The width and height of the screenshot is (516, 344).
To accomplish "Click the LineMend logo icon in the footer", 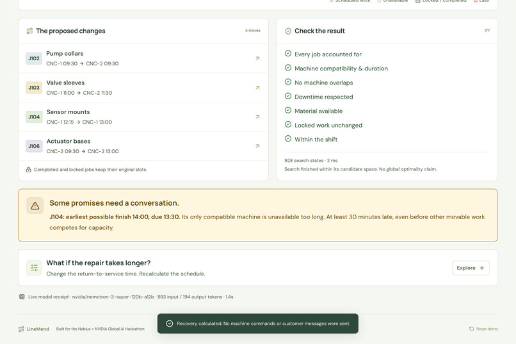I will (x=21, y=329).
